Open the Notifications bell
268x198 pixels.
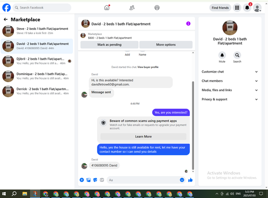247,7
